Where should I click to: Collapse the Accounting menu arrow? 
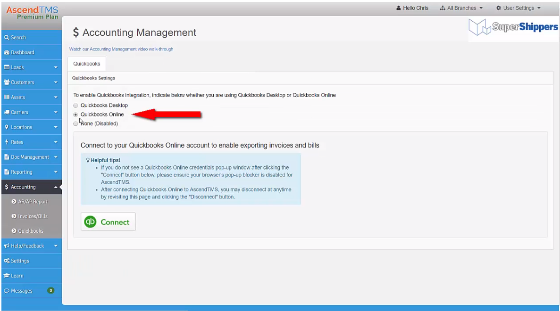[x=56, y=187]
